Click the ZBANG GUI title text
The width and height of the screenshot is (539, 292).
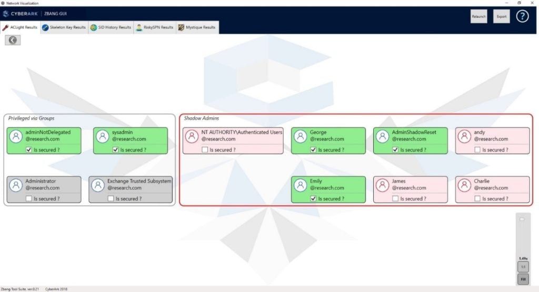coord(55,14)
